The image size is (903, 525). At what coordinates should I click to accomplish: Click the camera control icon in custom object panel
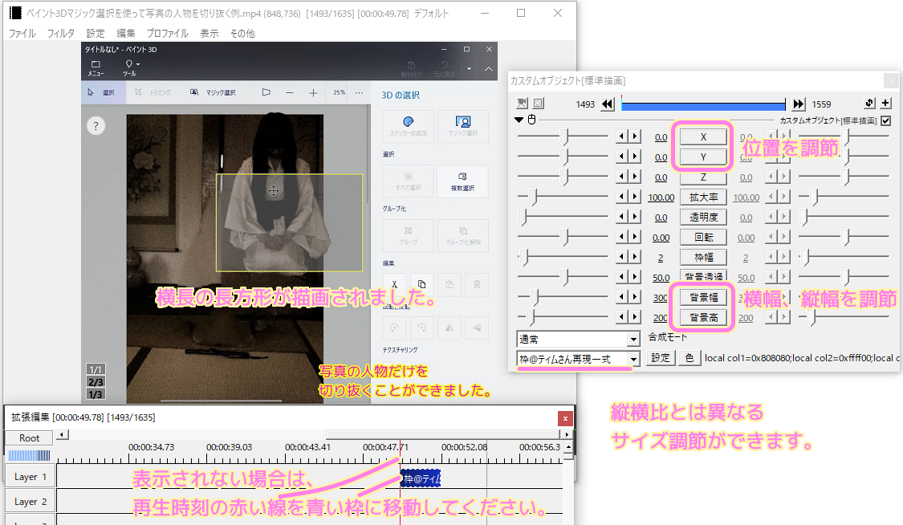click(523, 103)
